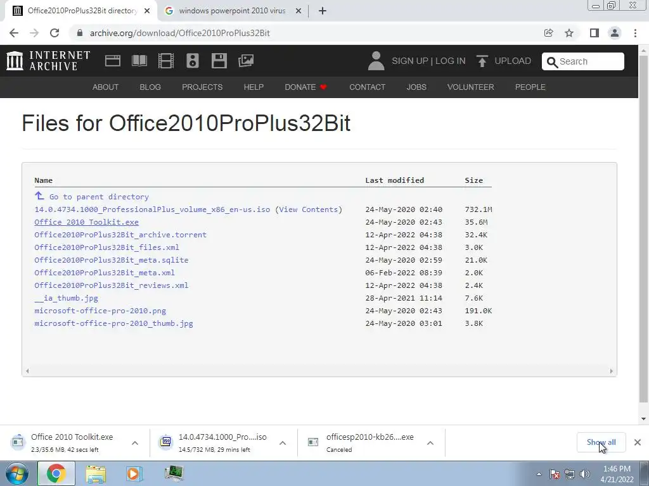
Task: Click the network tray icon
Action: click(x=570, y=474)
